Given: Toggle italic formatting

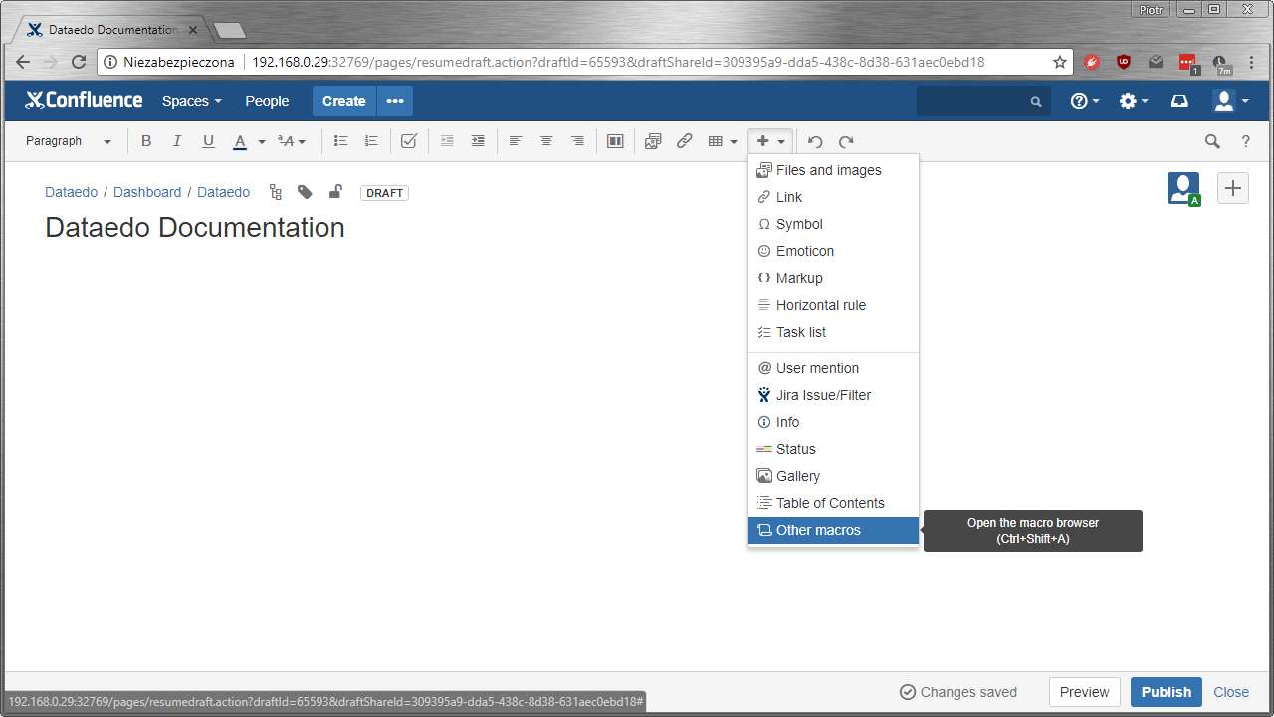Looking at the screenshot, I should pyautogui.click(x=177, y=140).
